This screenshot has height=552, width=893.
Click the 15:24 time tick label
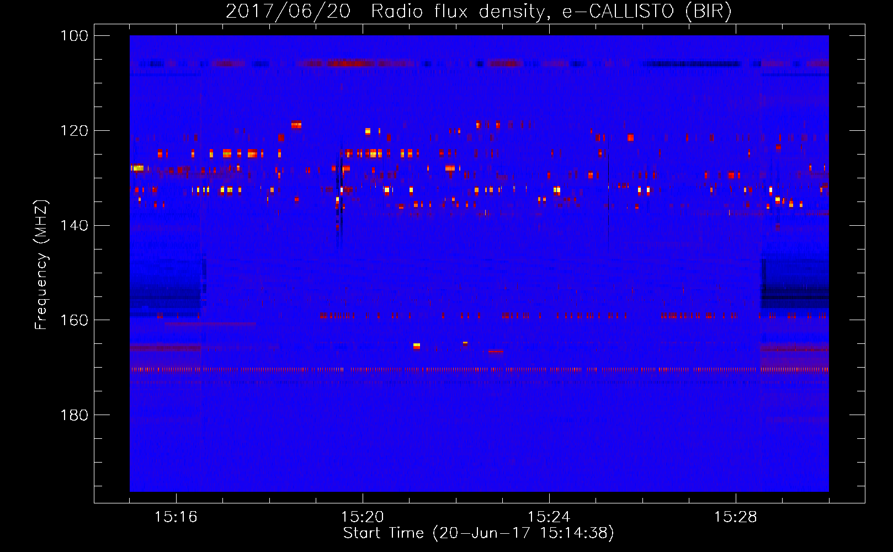(x=549, y=517)
